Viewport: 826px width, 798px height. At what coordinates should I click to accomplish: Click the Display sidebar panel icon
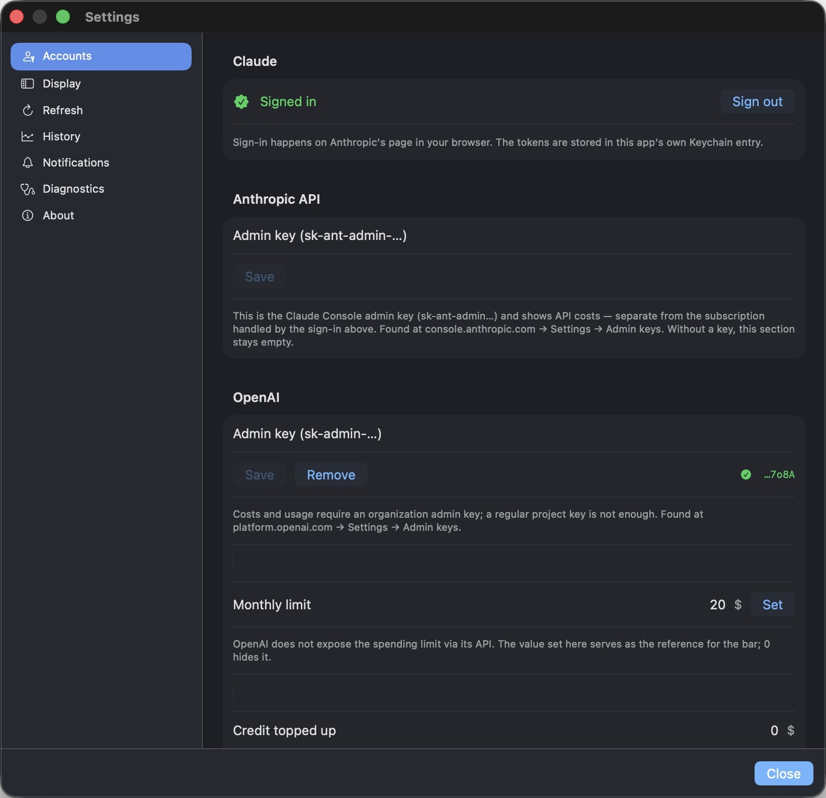coord(27,84)
